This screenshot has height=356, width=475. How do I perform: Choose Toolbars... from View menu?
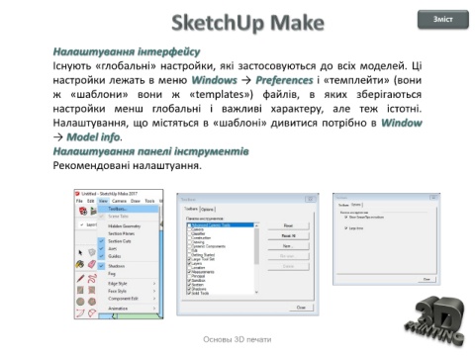click(x=128, y=209)
